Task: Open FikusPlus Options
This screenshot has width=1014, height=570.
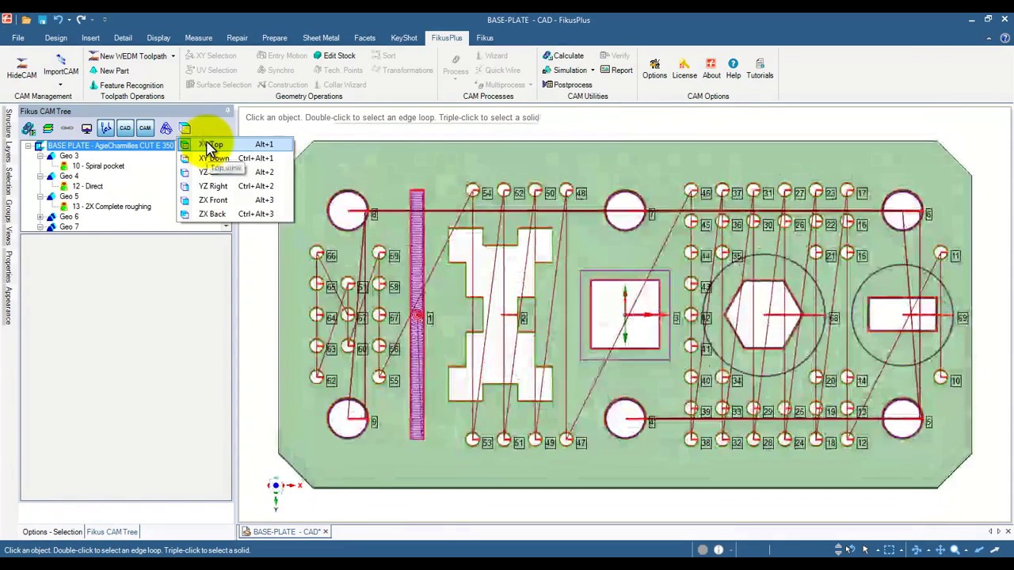Action: (654, 68)
